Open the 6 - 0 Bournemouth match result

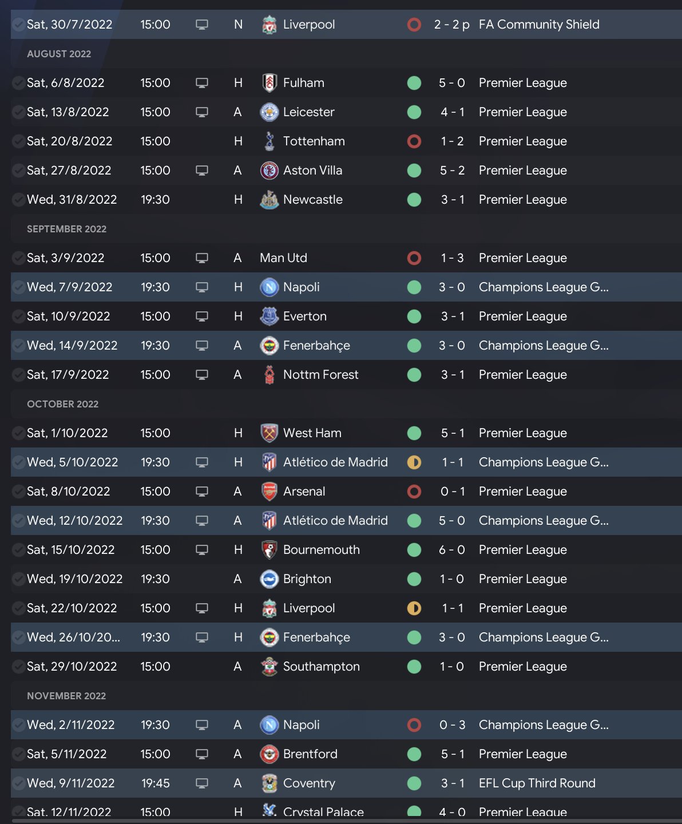pos(451,550)
